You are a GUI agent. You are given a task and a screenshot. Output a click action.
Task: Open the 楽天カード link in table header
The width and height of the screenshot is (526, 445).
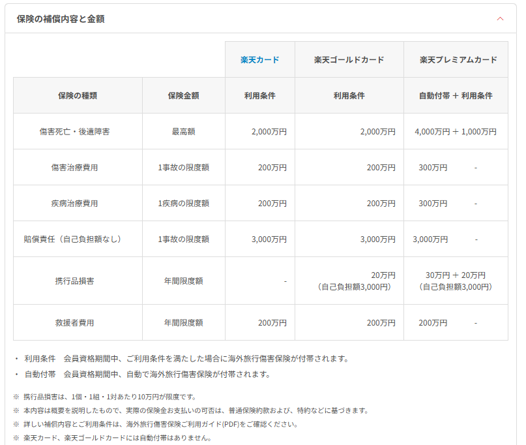(259, 60)
